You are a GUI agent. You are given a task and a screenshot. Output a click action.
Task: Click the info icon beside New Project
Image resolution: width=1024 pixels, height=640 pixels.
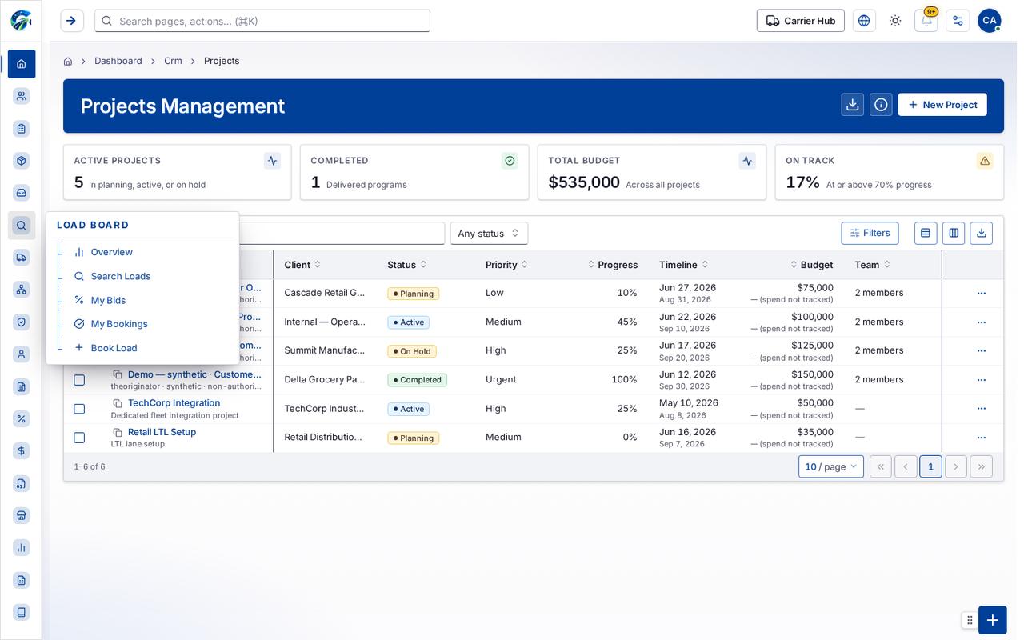[x=881, y=105]
